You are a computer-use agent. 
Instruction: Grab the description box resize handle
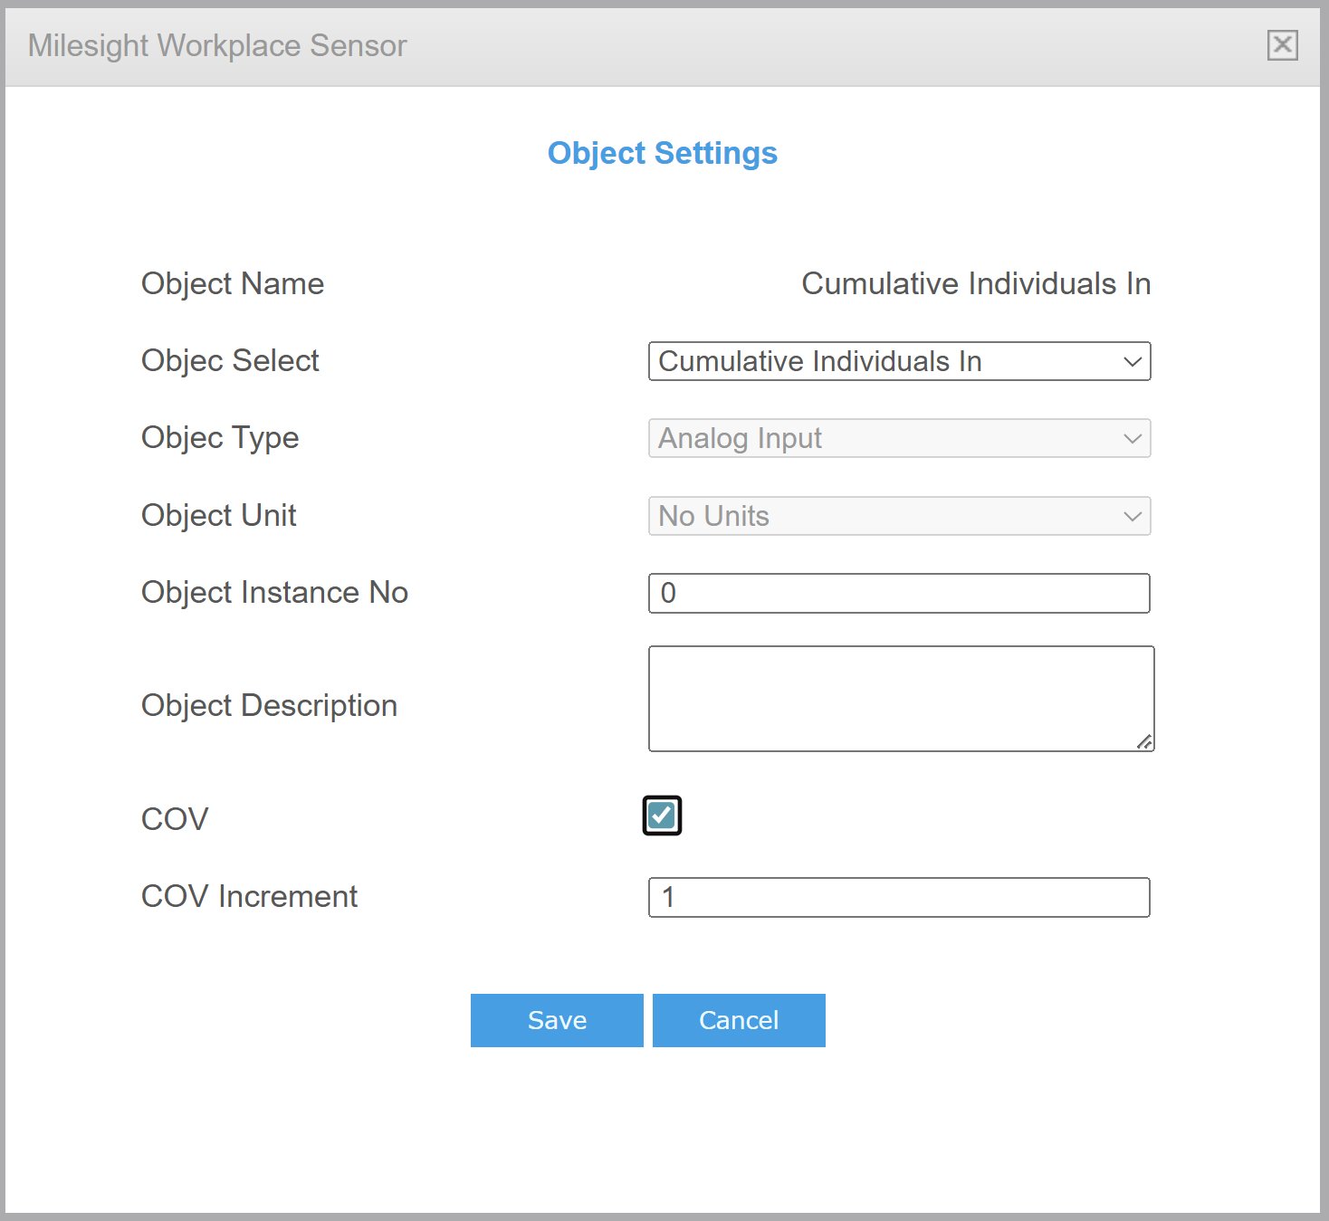pyautogui.click(x=1144, y=742)
